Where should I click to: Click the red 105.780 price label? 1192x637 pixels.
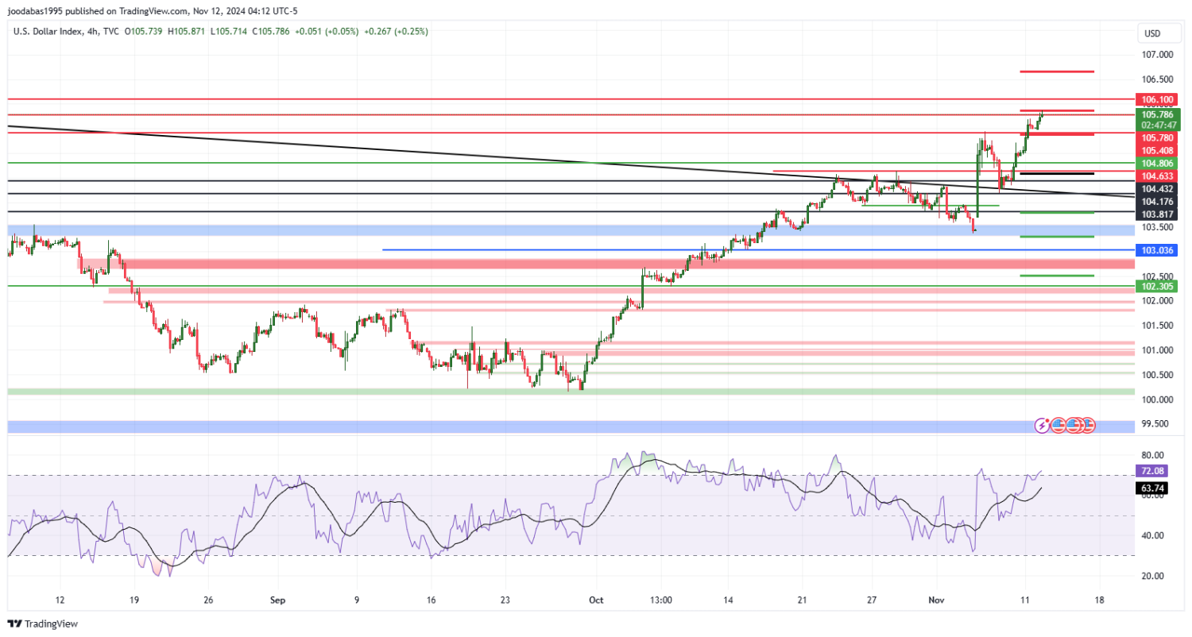point(1158,137)
